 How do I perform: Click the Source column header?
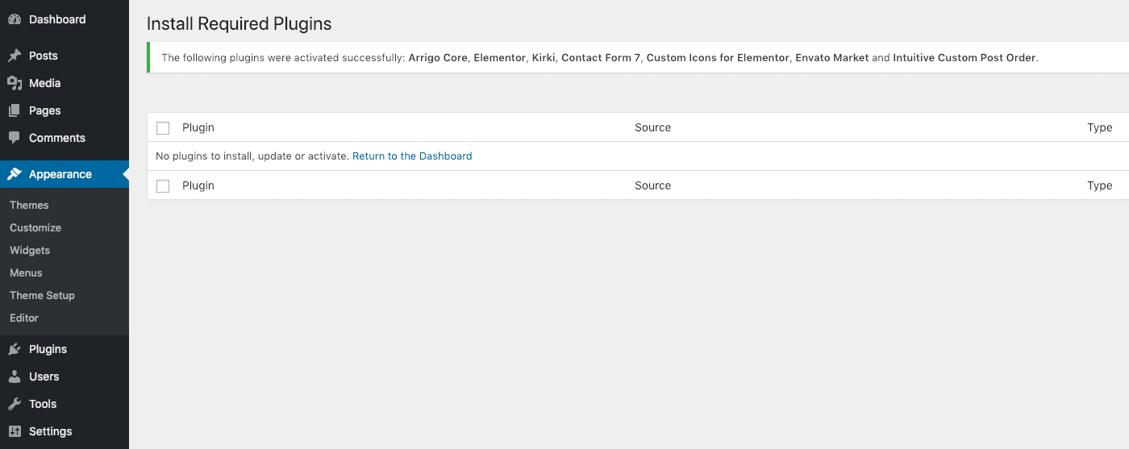pyautogui.click(x=652, y=127)
